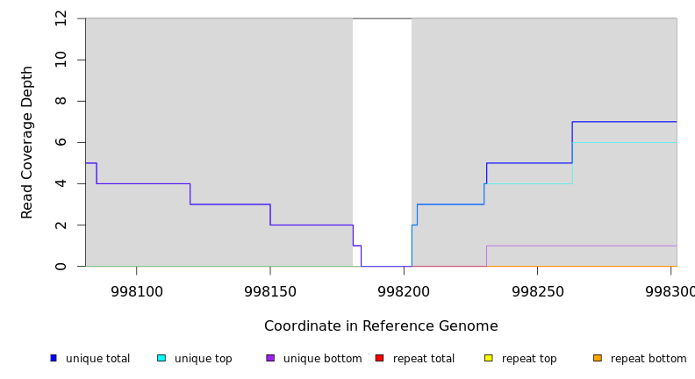The image size is (695, 379).
Task: Click the y-axis tick label 6
Action: (x=61, y=142)
